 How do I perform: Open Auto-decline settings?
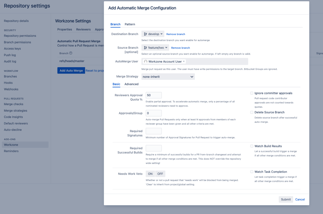point(13,130)
